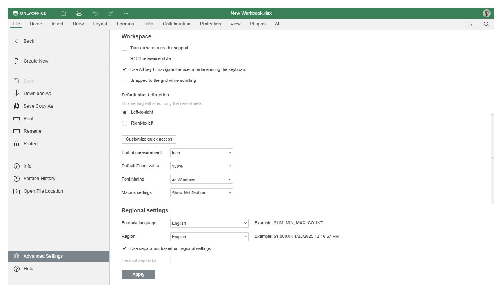Screen dimensions: 502x293
Task: Open Region dropdown
Action: click(209, 237)
